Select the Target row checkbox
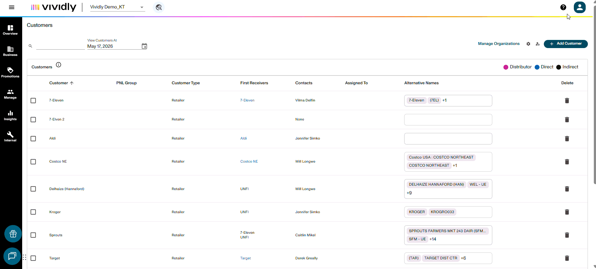 tap(33, 258)
